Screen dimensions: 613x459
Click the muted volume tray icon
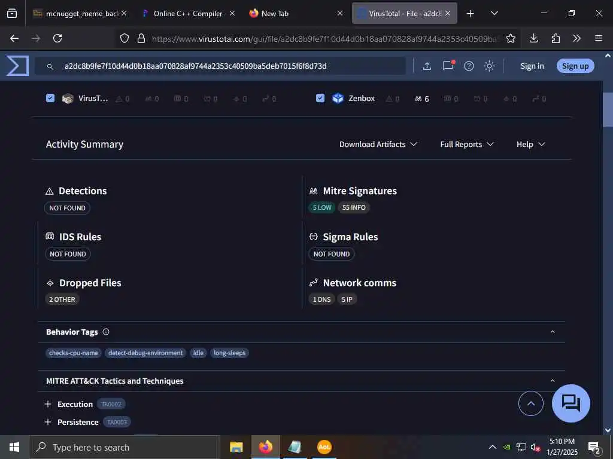tap(536, 447)
